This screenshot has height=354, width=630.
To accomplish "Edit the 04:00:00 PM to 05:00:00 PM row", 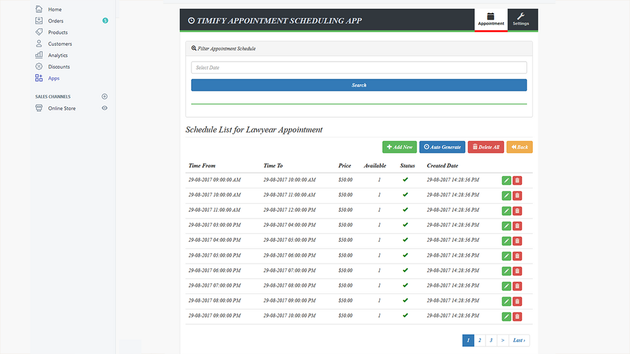I will 506,241.
